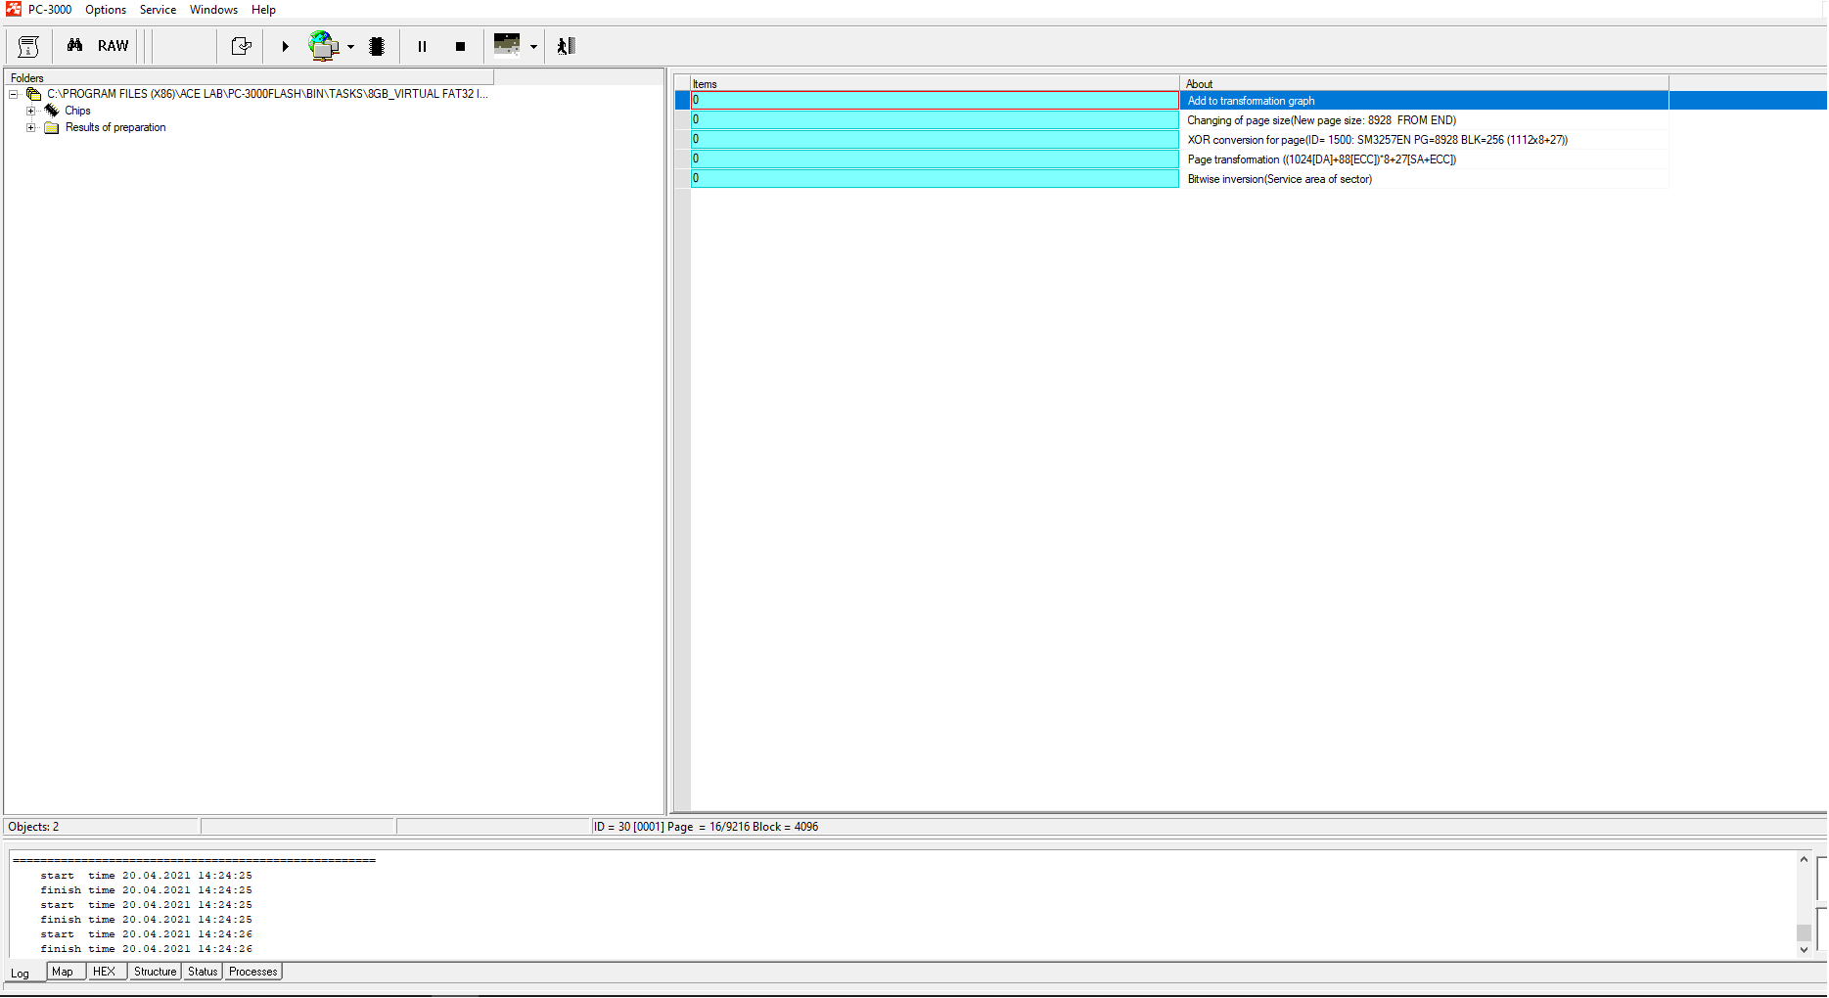
Task: Click the document export icon in toolbar
Action: (x=241, y=46)
